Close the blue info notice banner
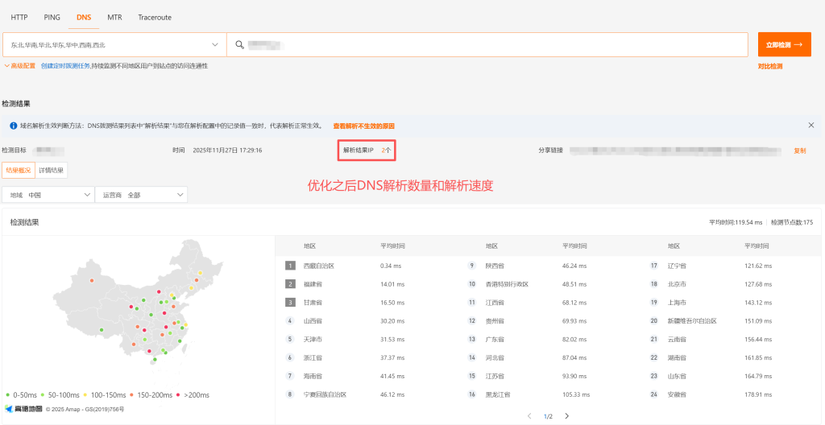825x425 pixels. (810, 126)
